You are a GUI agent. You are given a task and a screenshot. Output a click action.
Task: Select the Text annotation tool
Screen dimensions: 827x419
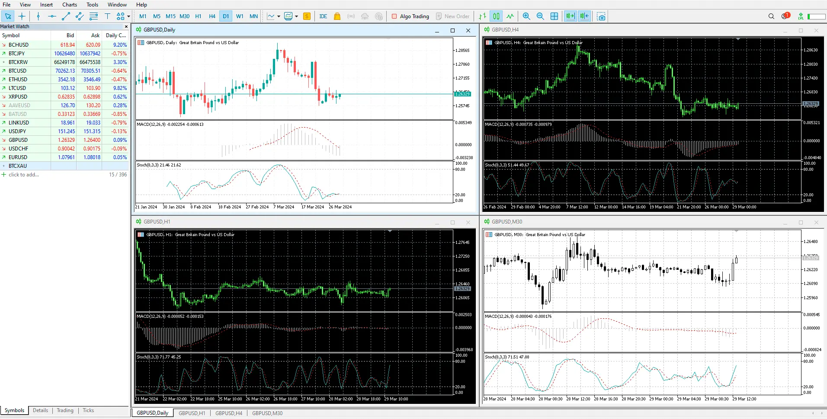tap(108, 16)
